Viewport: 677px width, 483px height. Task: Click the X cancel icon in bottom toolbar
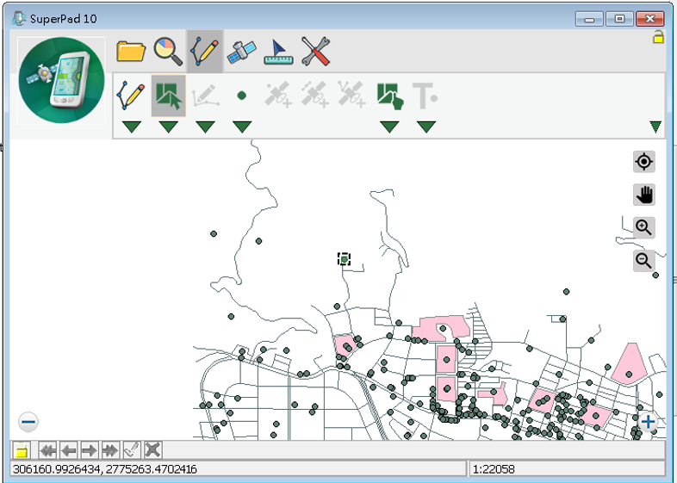(x=152, y=450)
